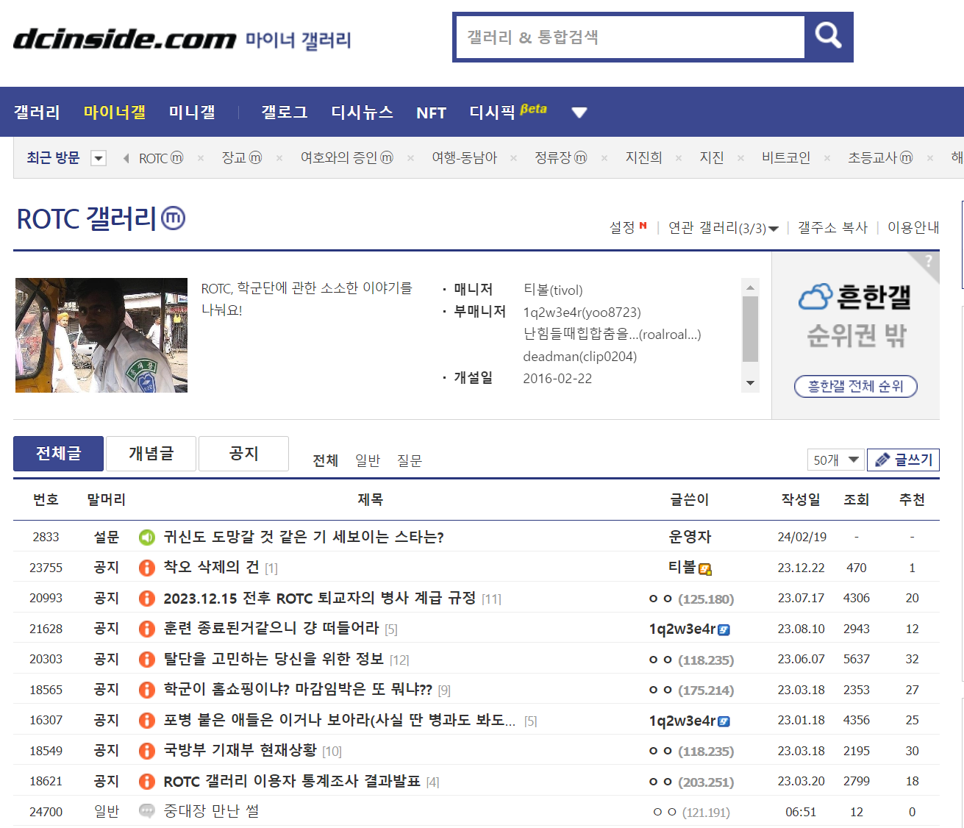
Task: Switch to the 공지 tab
Action: point(243,454)
